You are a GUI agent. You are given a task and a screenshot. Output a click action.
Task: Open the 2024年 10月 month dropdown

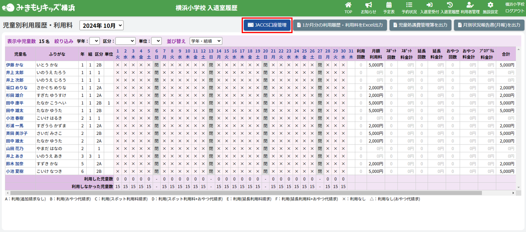click(x=101, y=25)
